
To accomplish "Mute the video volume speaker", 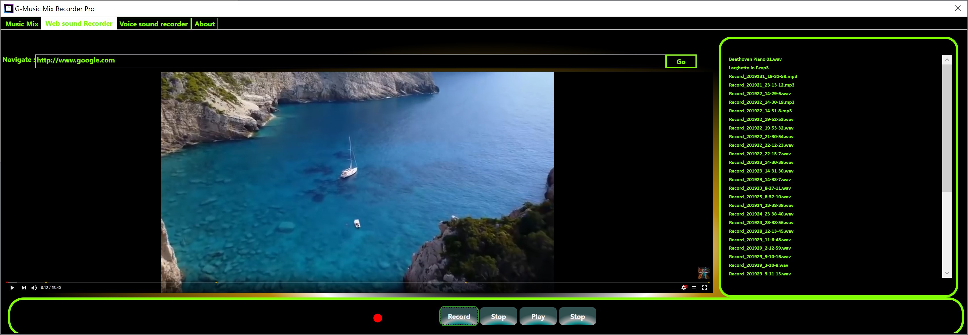I will click(x=34, y=288).
